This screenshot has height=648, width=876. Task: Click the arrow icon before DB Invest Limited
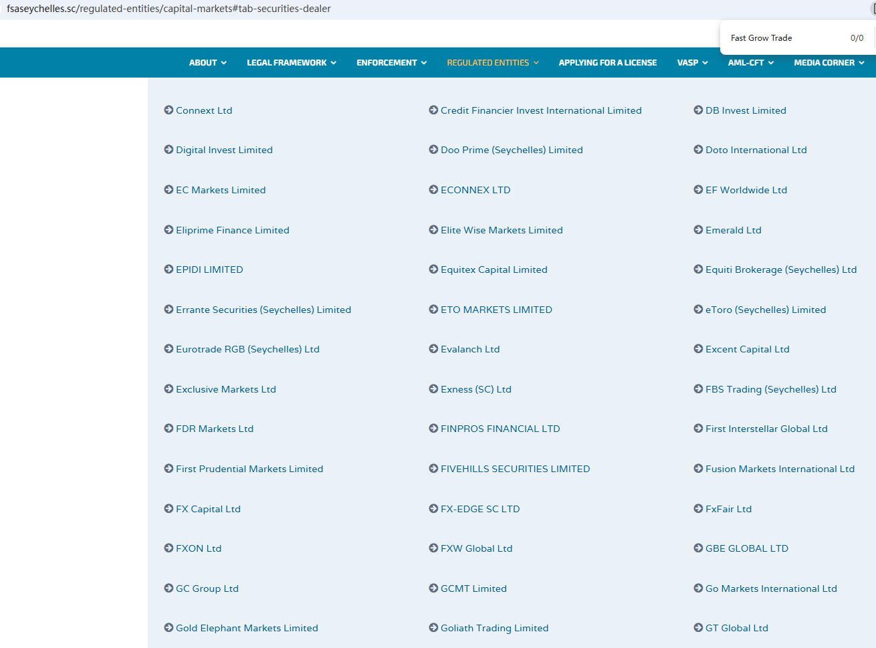698,110
